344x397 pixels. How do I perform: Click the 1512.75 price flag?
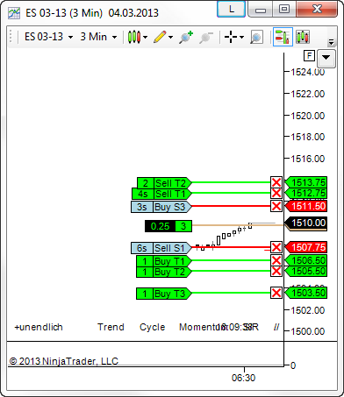coord(305,193)
